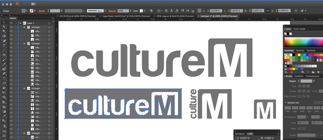The height and width of the screenshot is (140, 323).
Task: Open Stroke panel Weight dropdown
Action: tap(314, 81)
